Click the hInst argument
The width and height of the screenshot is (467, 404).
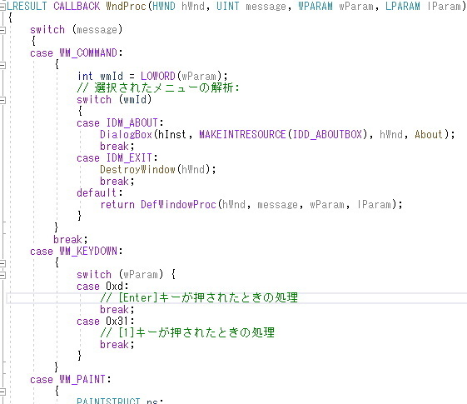point(171,135)
